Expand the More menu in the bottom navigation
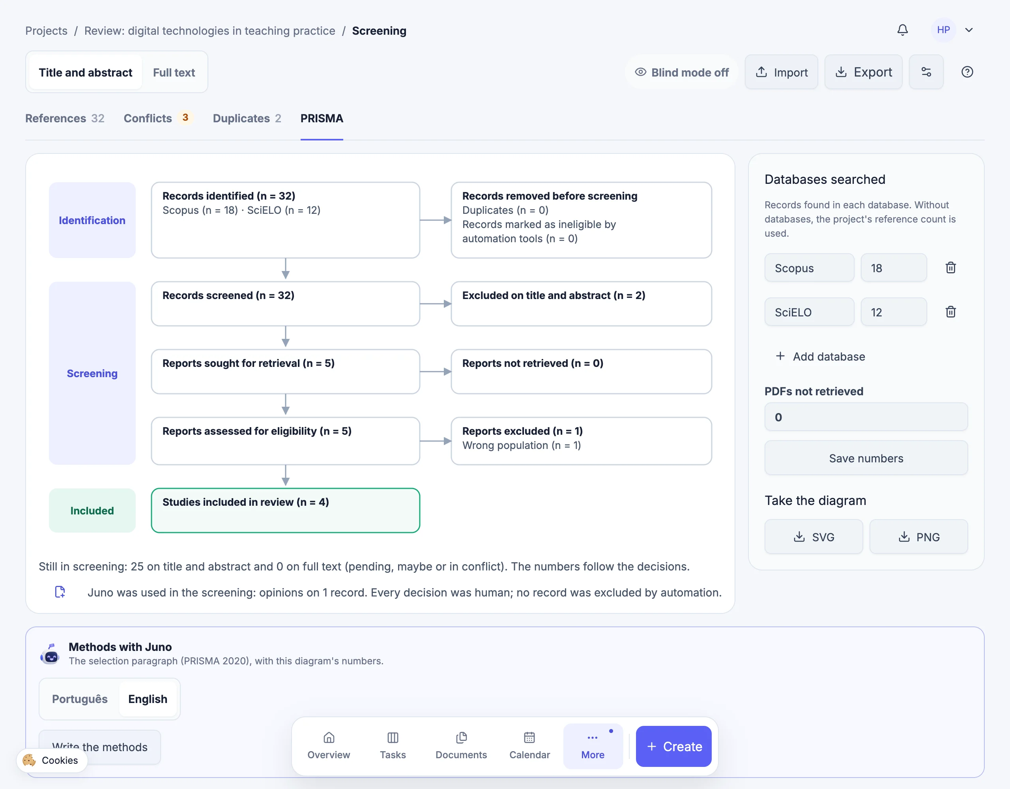The height and width of the screenshot is (789, 1010). [593, 746]
